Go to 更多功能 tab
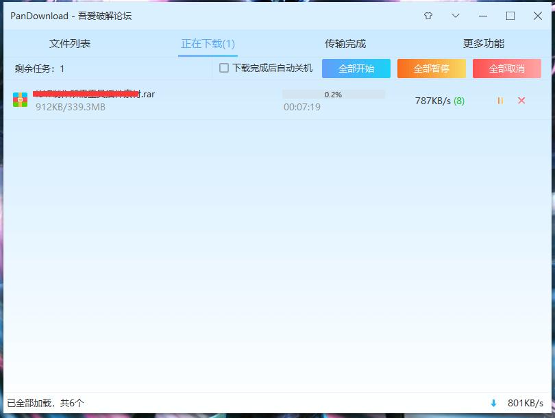The height and width of the screenshot is (418, 555). point(484,44)
